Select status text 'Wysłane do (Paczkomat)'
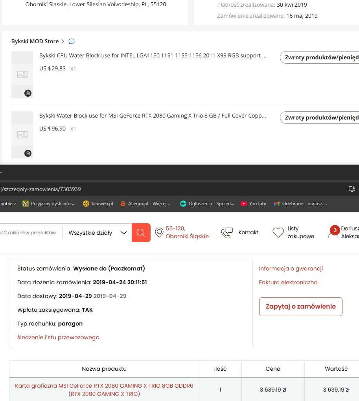Image resolution: width=359 pixels, height=401 pixels. point(109,269)
